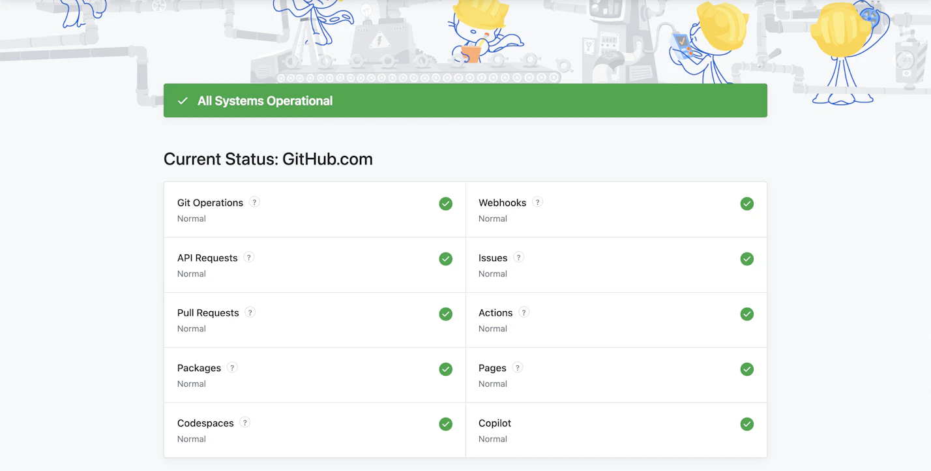Click the Normal status under Codespaces
This screenshot has width=931, height=471.
pos(192,439)
